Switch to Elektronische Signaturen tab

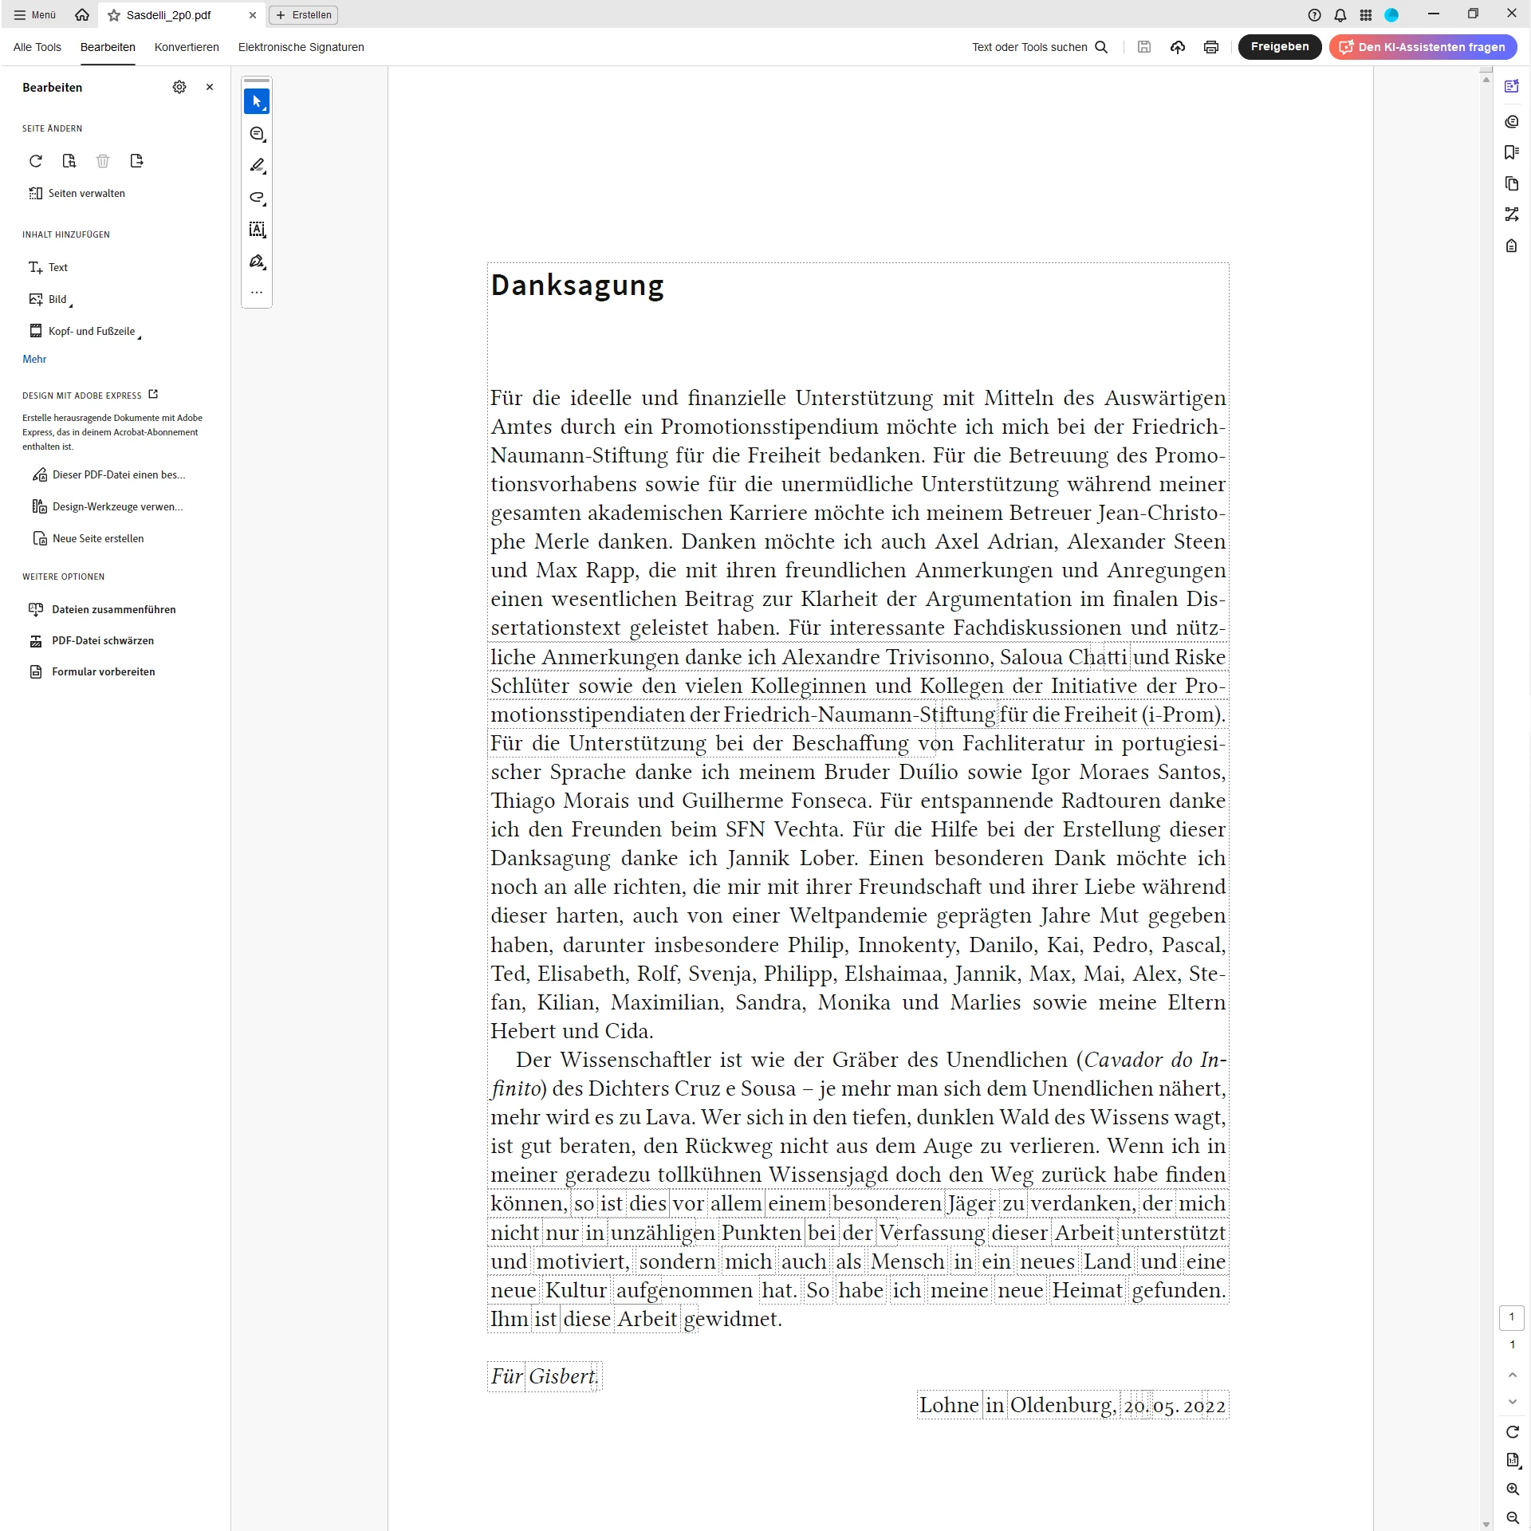(301, 47)
